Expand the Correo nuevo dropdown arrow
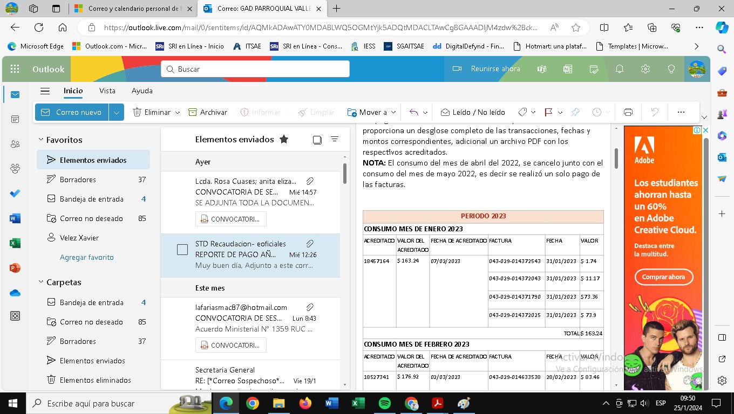Viewport: 734px width, 414px height. tap(117, 112)
